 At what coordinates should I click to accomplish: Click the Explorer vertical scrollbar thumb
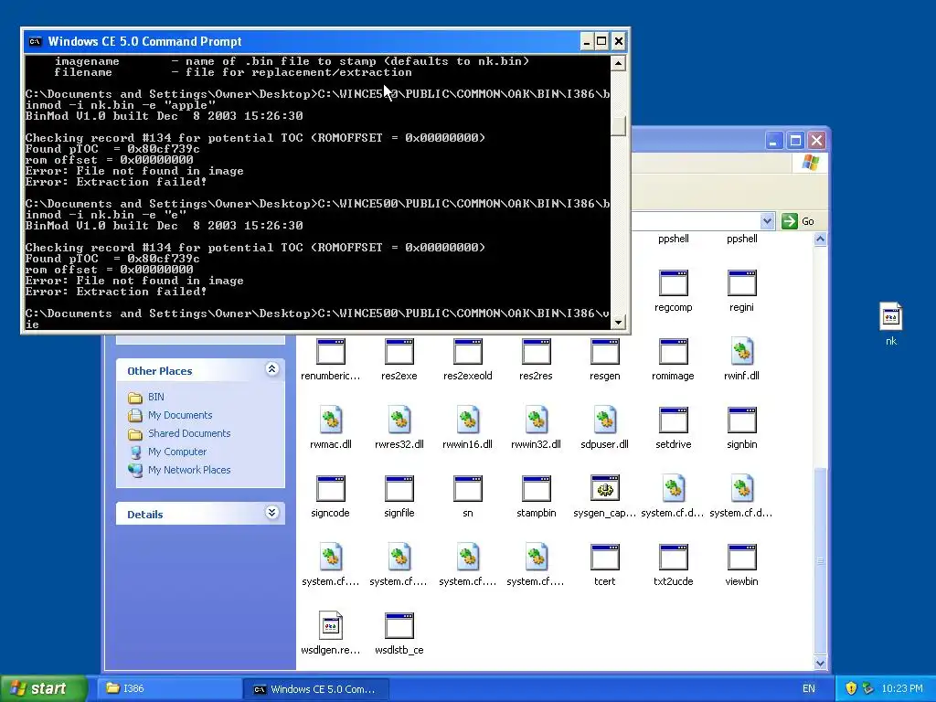pyautogui.click(x=820, y=561)
